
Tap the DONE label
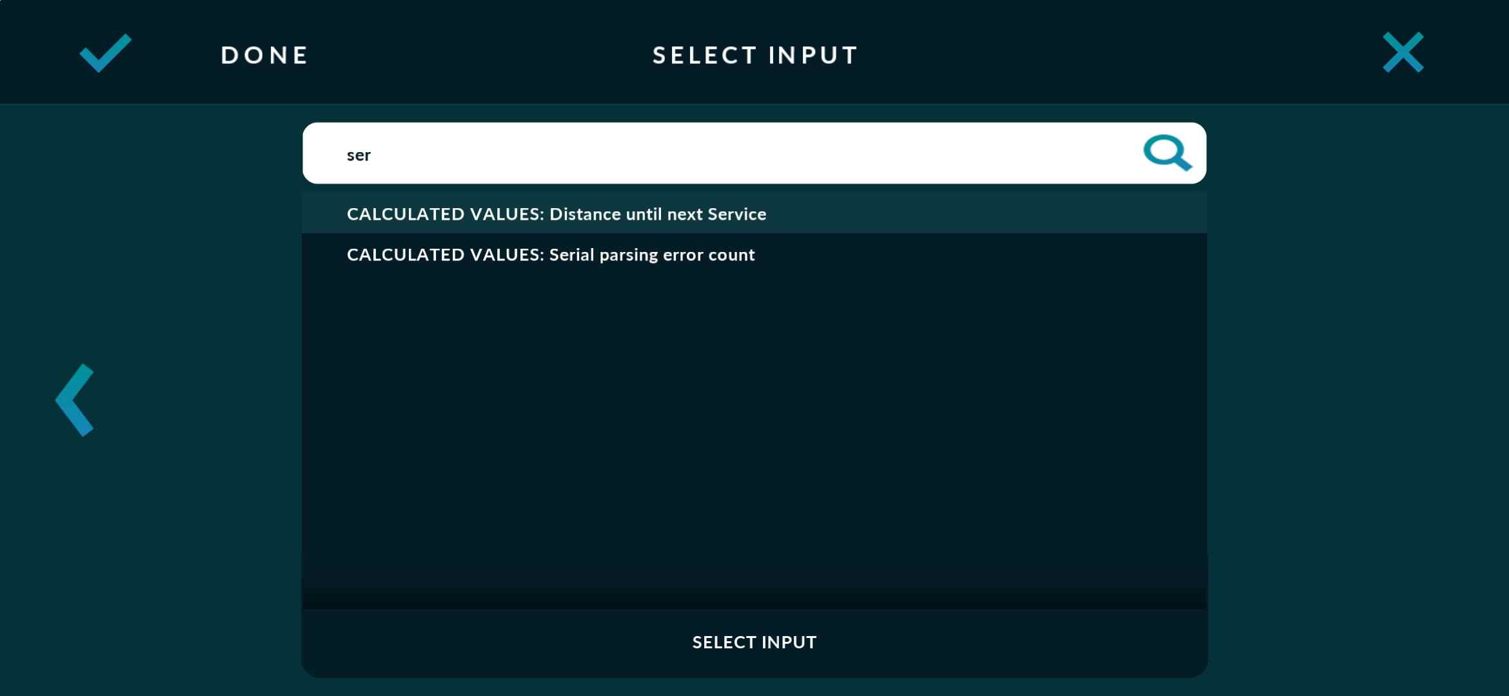tap(264, 55)
